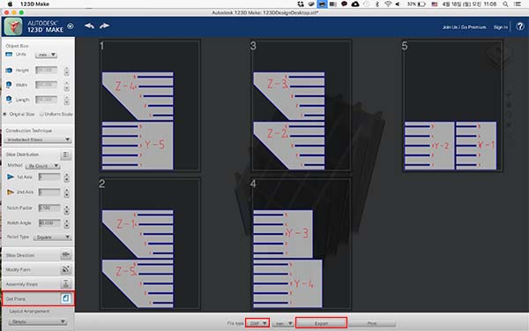Open the Relief Type Square dropdown

coord(52,237)
